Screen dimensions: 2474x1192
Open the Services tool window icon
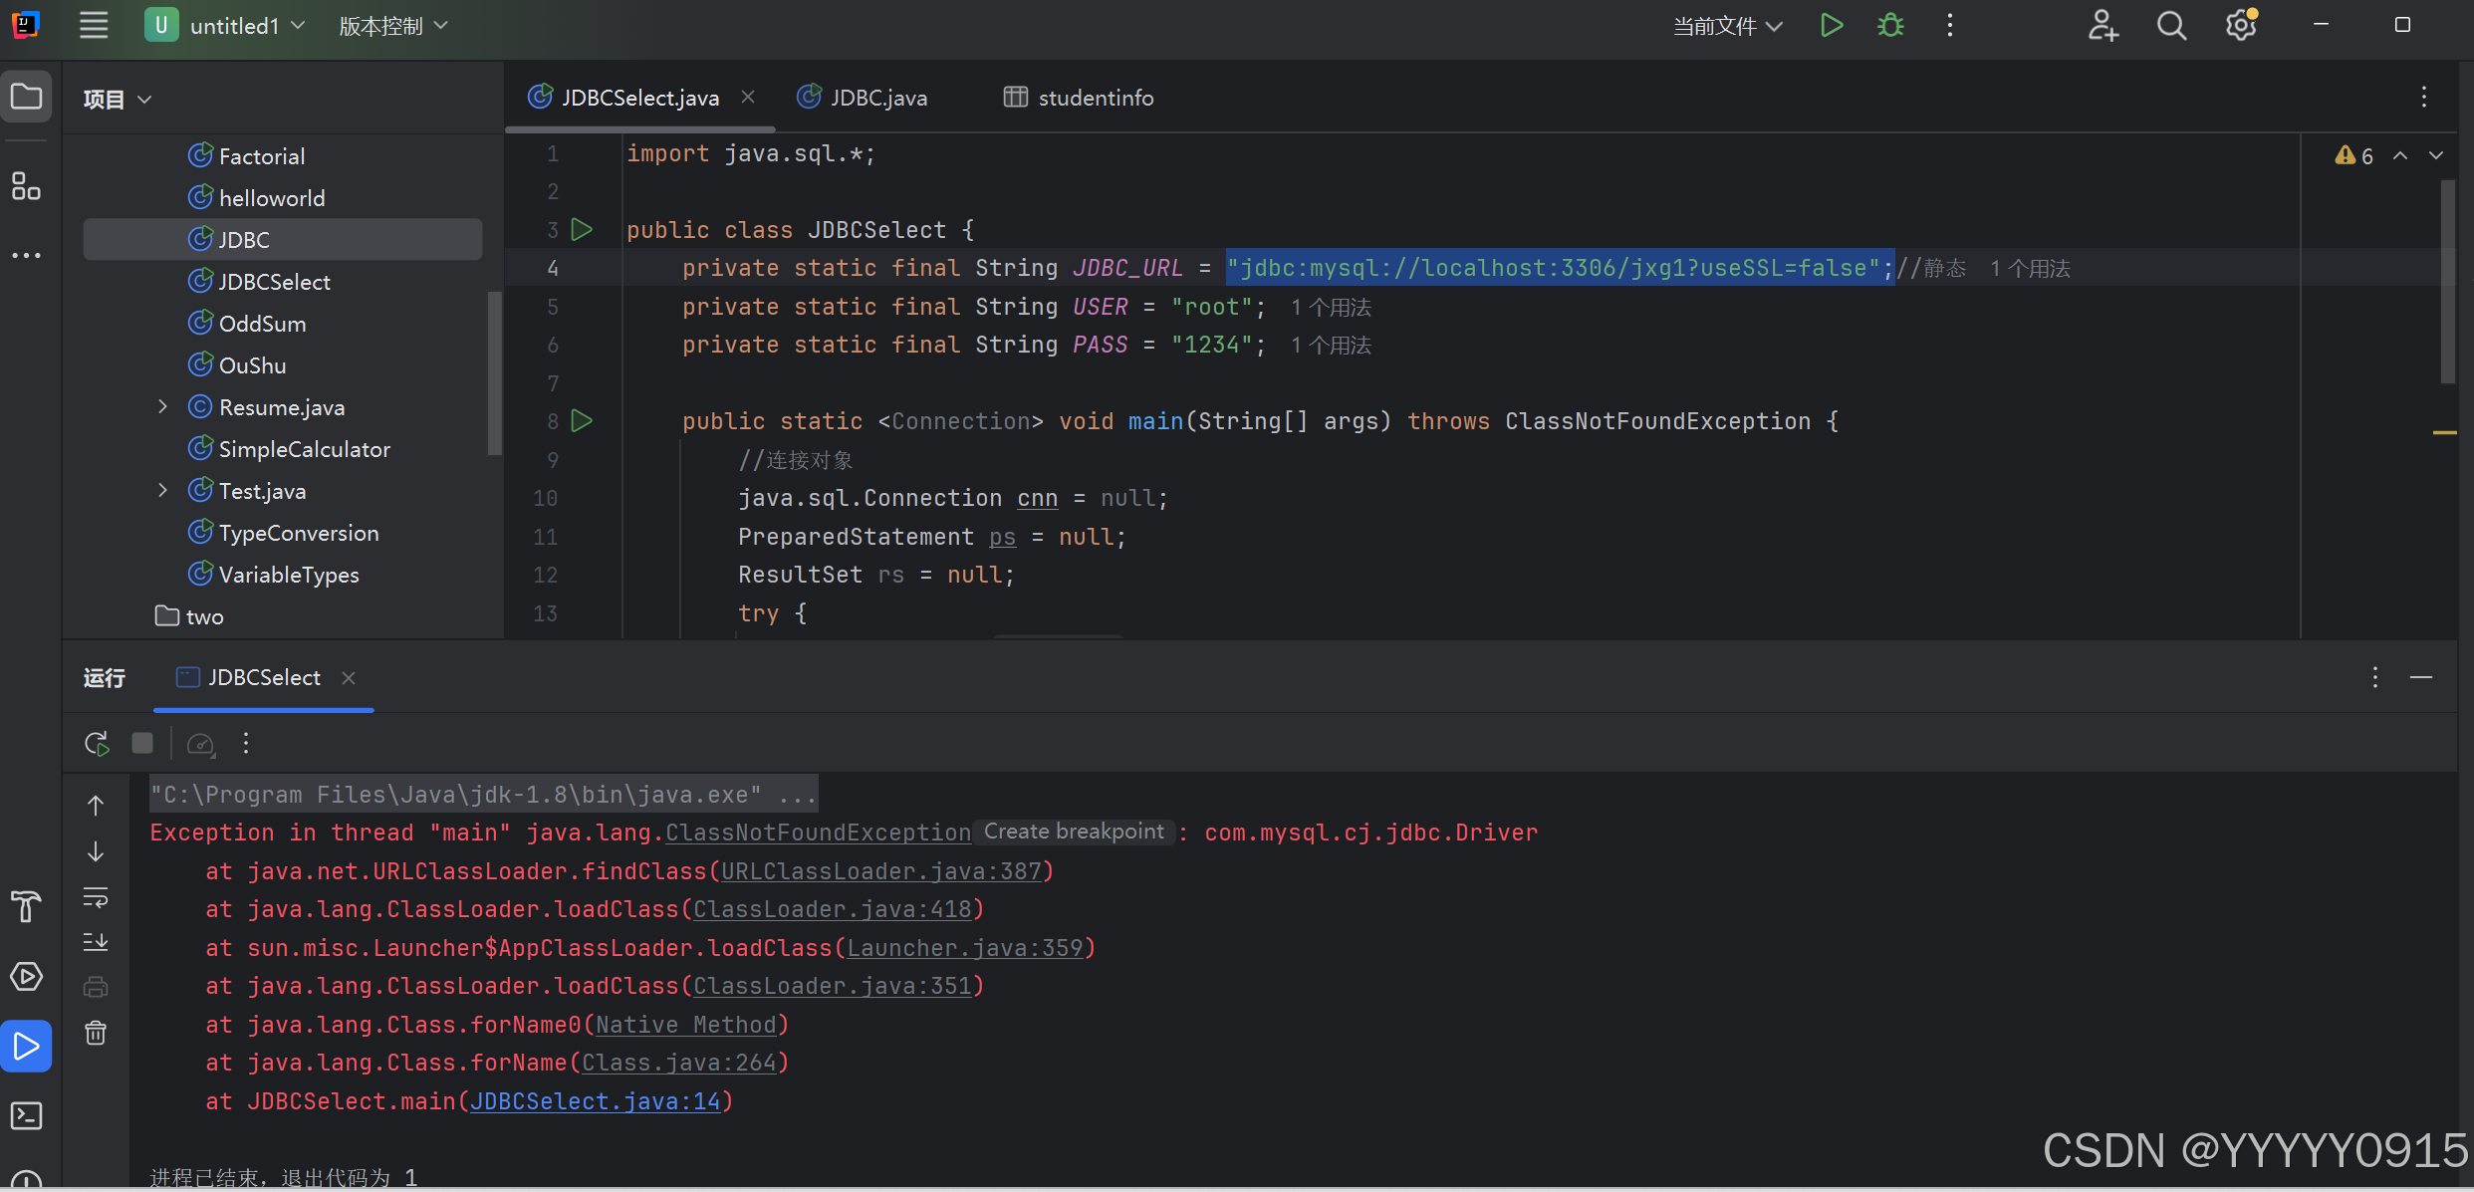pyautogui.click(x=26, y=977)
